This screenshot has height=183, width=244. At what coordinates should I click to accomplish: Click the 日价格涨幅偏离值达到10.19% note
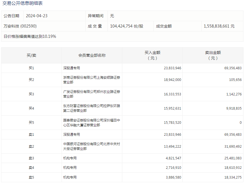pyautogui.click(x=30, y=36)
